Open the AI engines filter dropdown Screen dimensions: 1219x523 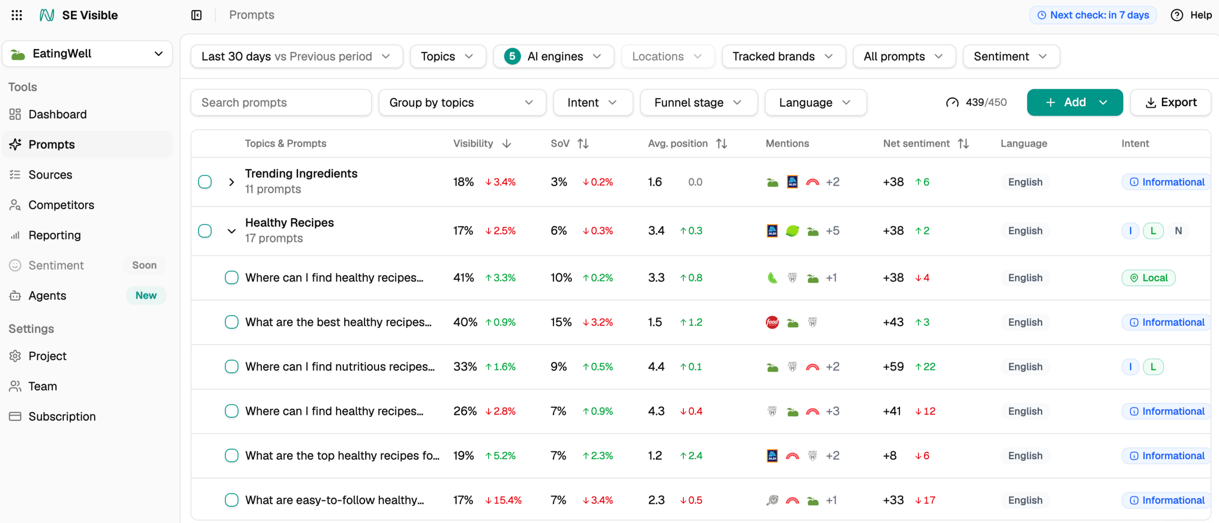tap(553, 57)
